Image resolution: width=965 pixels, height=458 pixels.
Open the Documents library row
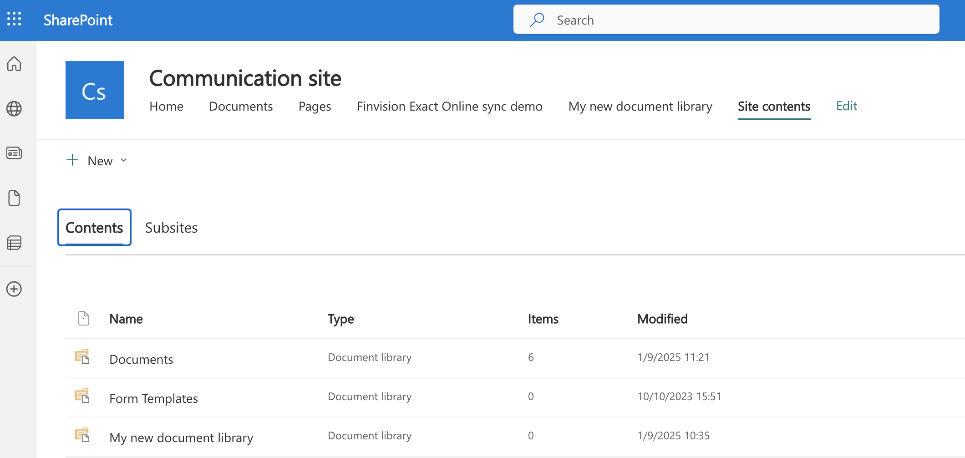pos(141,360)
